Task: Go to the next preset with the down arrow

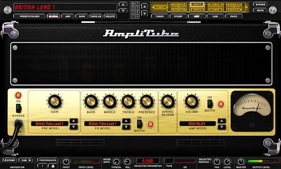Action: click(x=123, y=11)
